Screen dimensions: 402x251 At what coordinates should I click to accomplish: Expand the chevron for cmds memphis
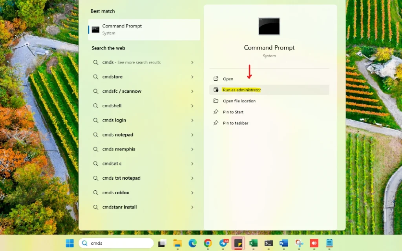coord(192,149)
